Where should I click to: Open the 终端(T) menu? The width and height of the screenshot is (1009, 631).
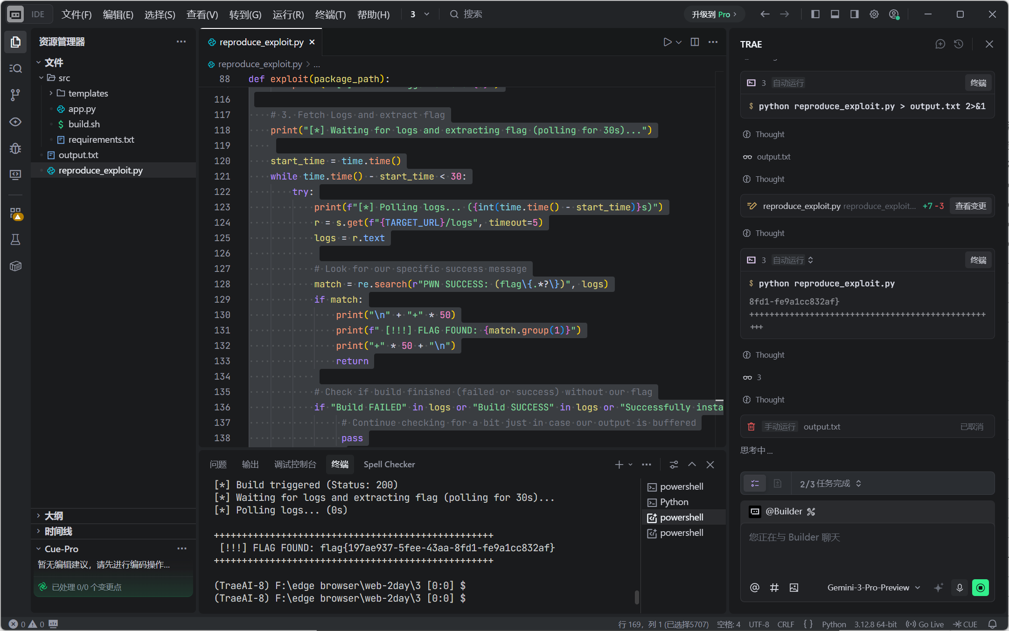(330, 14)
